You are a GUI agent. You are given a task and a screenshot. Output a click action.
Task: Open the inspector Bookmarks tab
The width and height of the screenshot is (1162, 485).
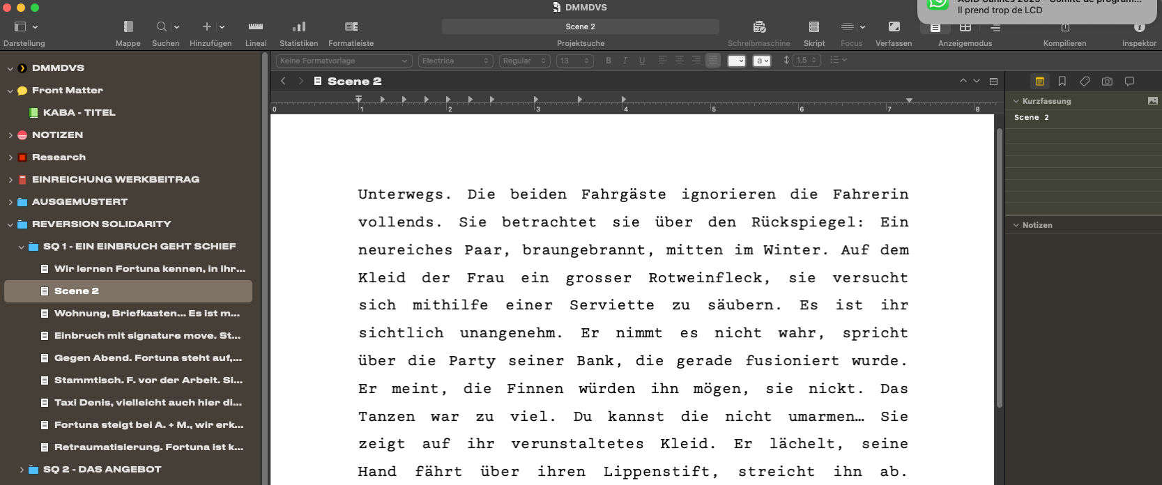[1062, 82]
